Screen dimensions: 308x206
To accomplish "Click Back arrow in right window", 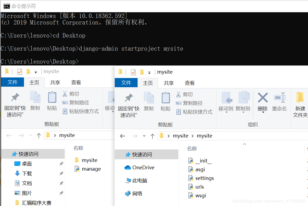I will (123, 136).
